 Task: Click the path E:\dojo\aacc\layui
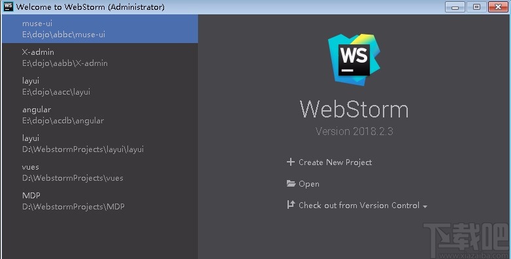(x=56, y=92)
